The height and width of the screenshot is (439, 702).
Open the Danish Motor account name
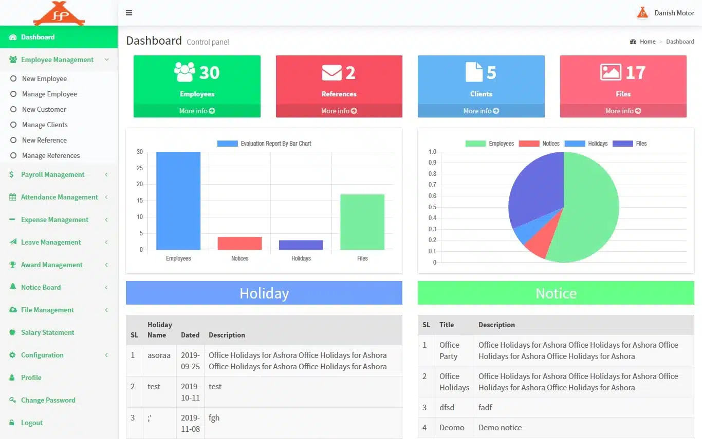pos(674,13)
